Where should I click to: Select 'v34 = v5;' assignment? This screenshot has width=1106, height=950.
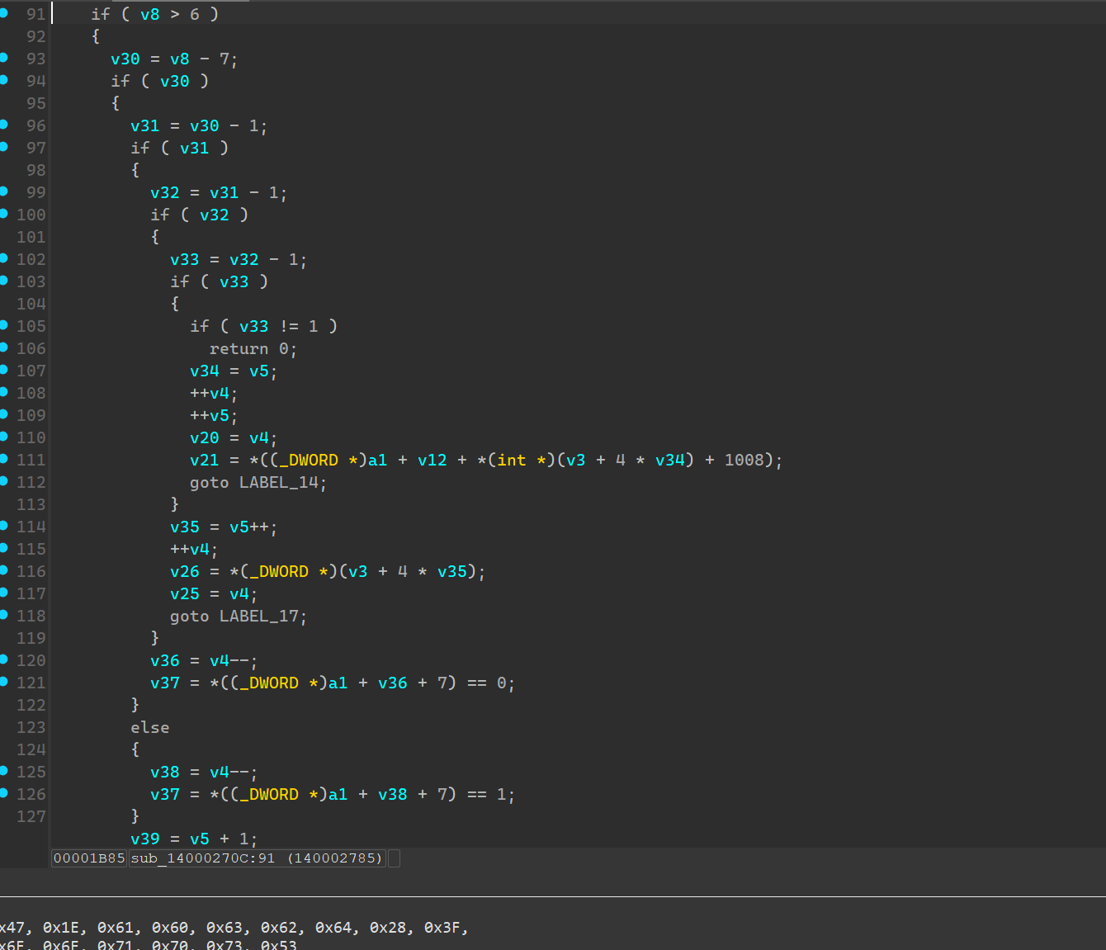234,371
